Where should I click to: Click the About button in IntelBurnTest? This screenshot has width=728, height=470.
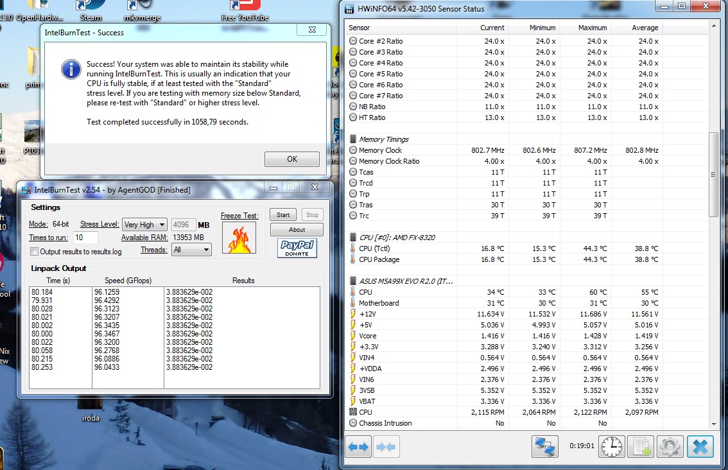(297, 230)
